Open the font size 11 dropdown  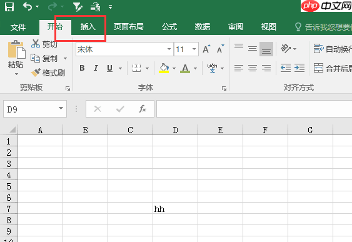coord(194,49)
